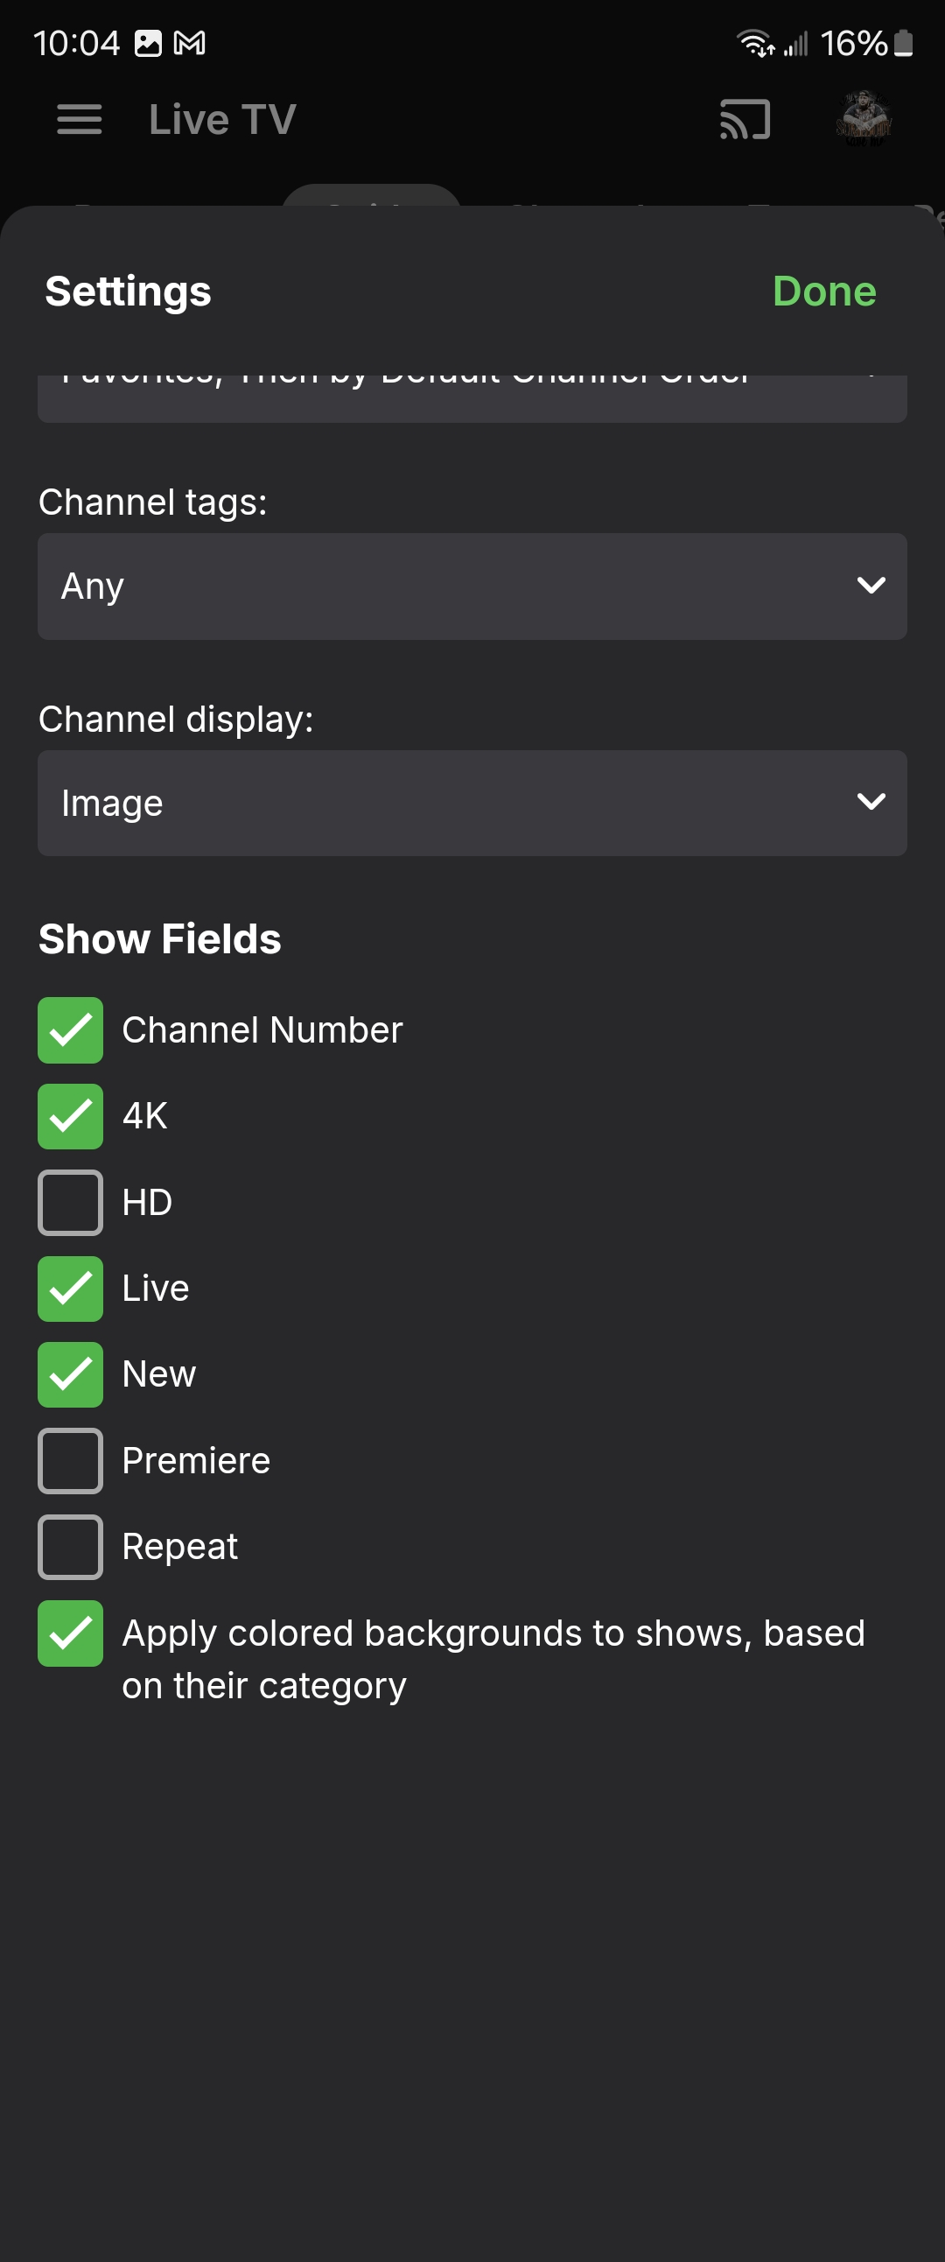Tap the image notification icon in status bar
This screenshot has height=2262, width=945.
[148, 43]
